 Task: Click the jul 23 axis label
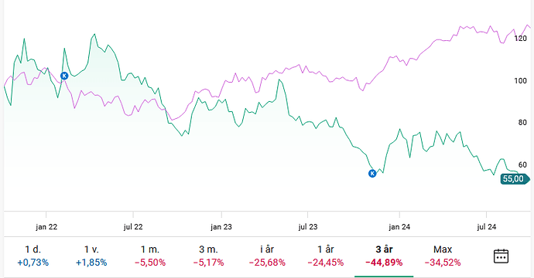(308, 227)
